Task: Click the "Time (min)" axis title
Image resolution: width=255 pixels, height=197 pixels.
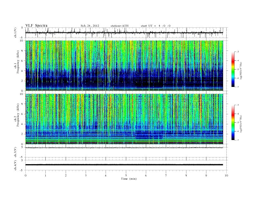Action: [129, 179]
